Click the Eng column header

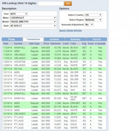pos(84,44)
